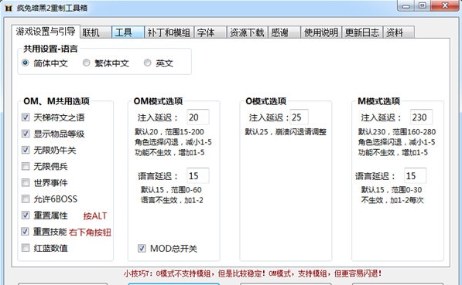Uncheck the 显示物品等级 checkbox
462x285 pixels.
click(26, 134)
